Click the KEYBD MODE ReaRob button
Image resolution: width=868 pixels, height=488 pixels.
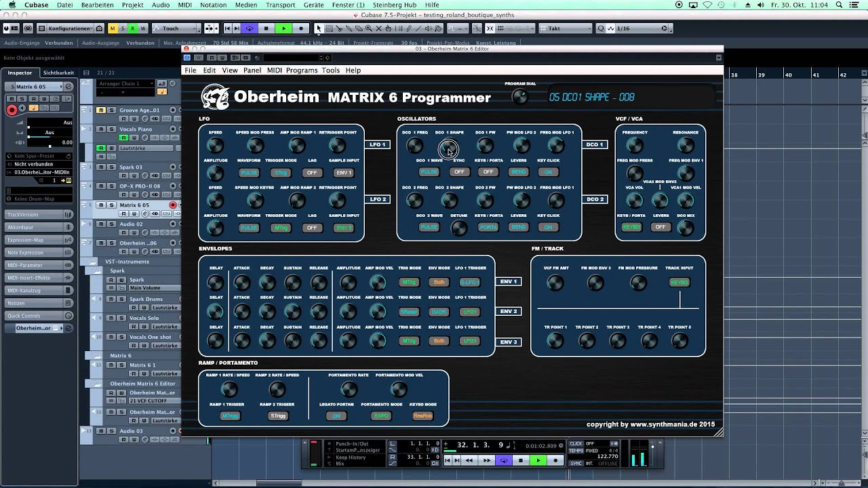pos(422,415)
